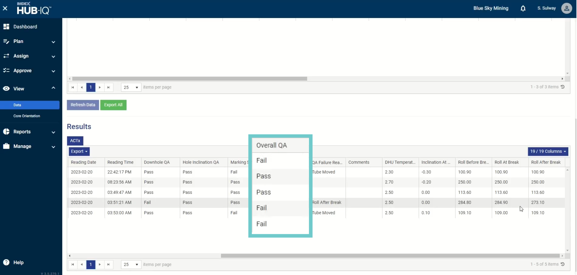Sort by the Reading Time column header
Image resolution: width=577 pixels, height=275 pixels.
120,162
